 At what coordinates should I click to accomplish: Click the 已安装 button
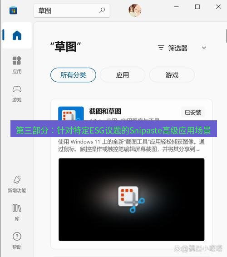tap(193, 113)
